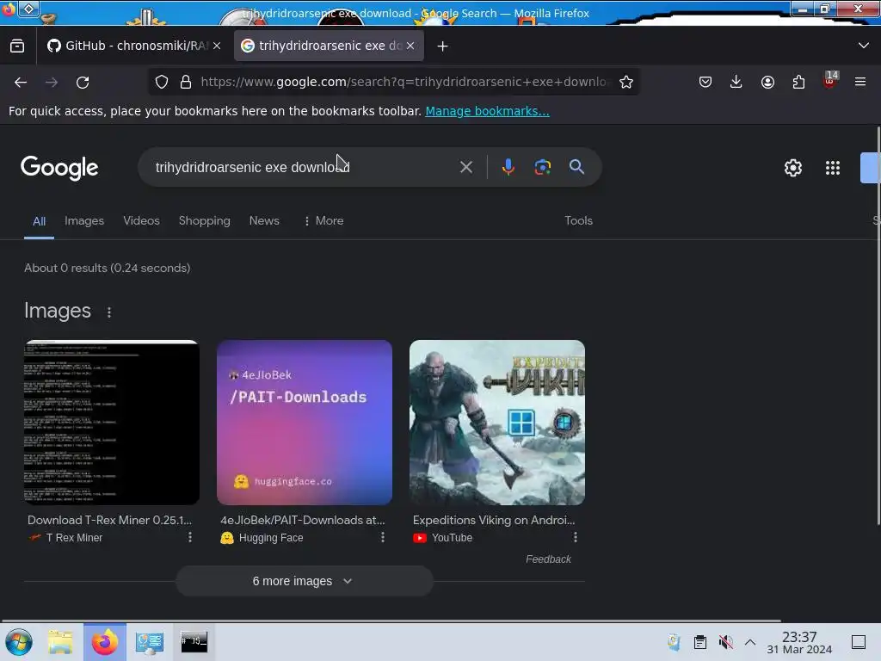Switch to the Shopping tab
The image size is (881, 661).
[205, 221]
